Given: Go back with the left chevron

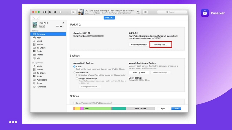Looking at the screenshot, I should pyautogui.click(x=34, y=18).
